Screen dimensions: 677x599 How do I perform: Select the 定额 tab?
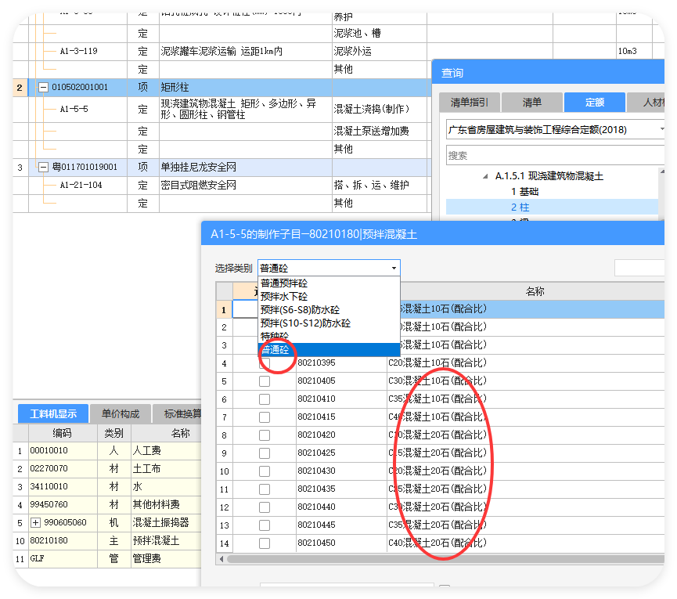[x=595, y=103]
